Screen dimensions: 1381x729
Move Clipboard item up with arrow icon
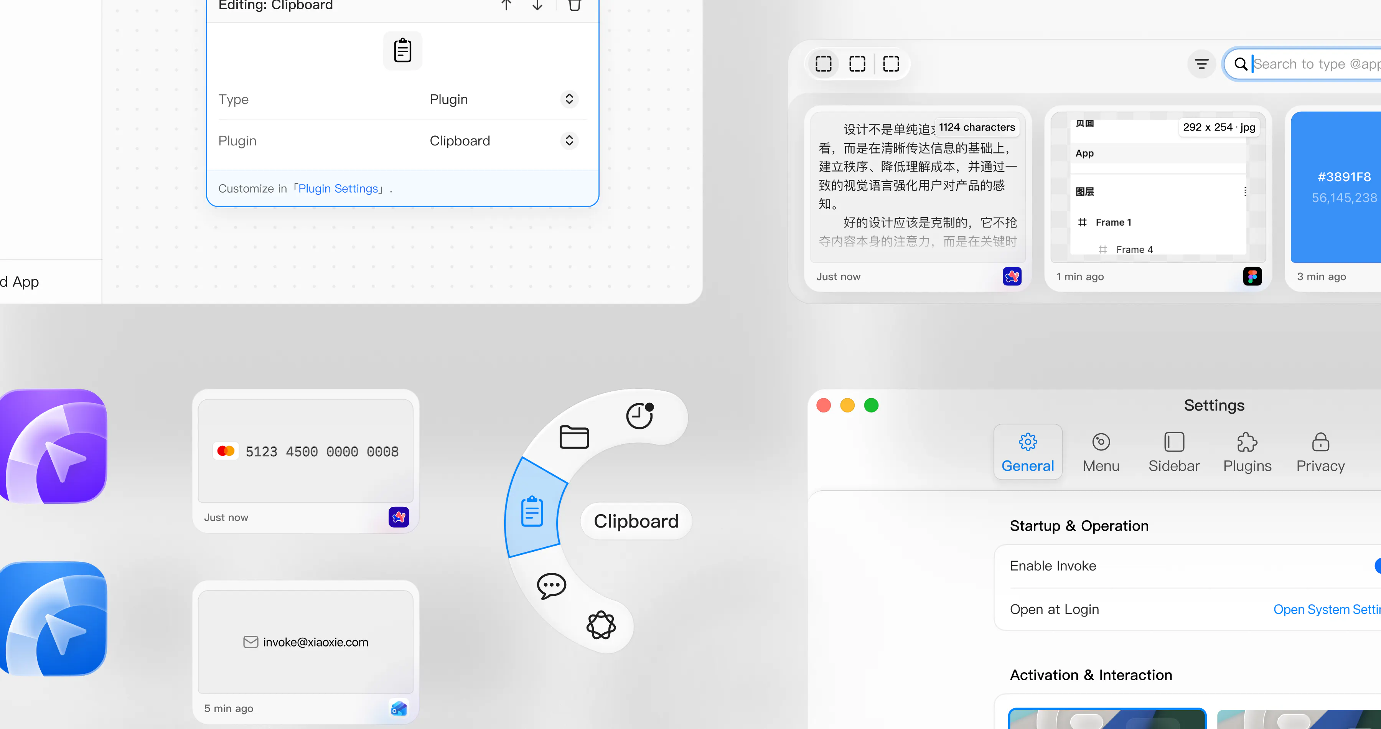point(506,5)
